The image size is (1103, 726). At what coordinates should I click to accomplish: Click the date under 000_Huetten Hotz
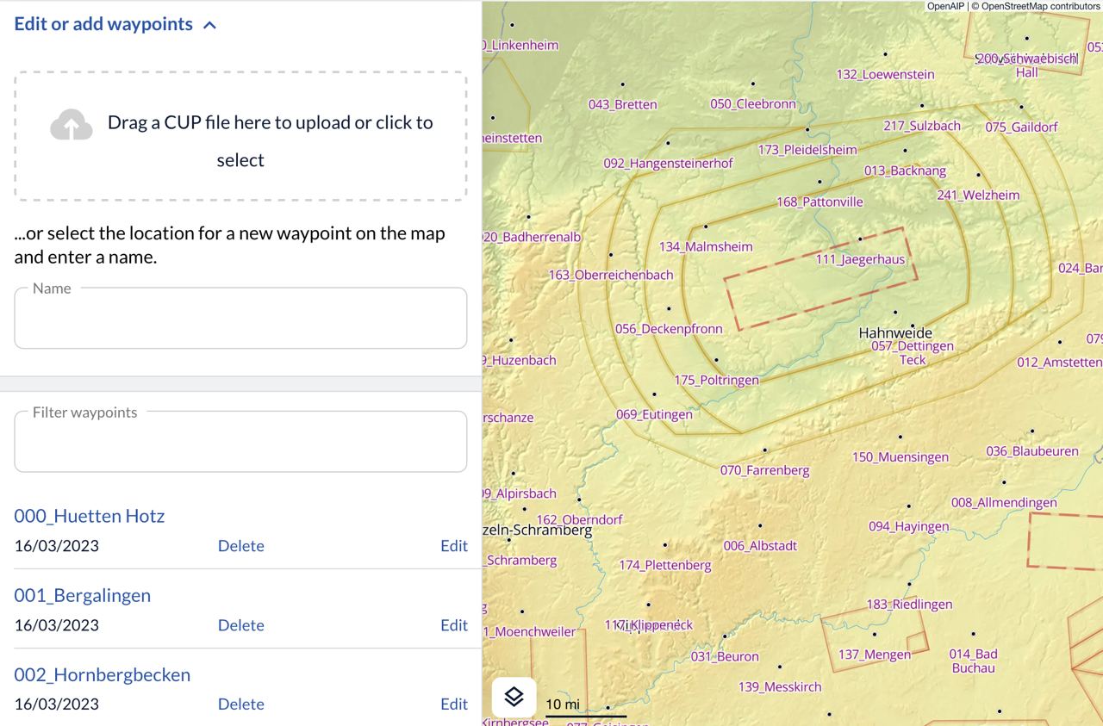[57, 546]
